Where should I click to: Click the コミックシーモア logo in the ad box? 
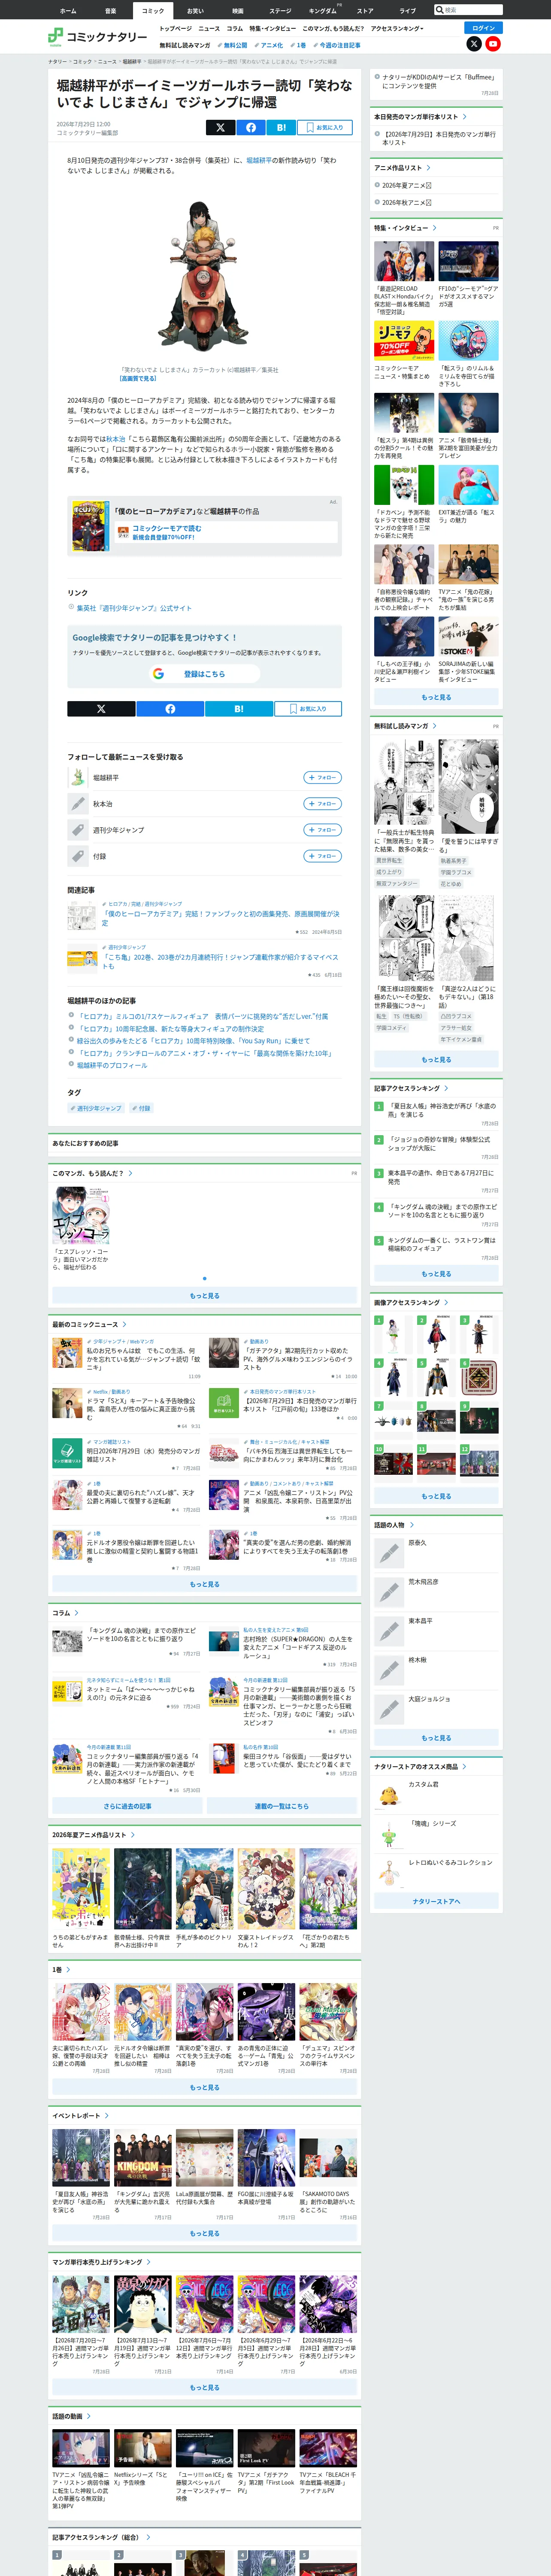click(x=123, y=532)
